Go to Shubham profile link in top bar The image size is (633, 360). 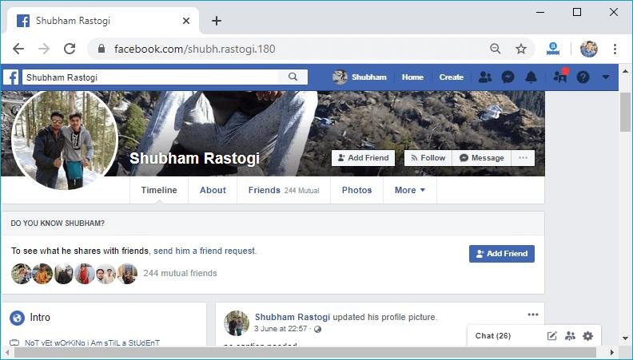click(x=360, y=77)
